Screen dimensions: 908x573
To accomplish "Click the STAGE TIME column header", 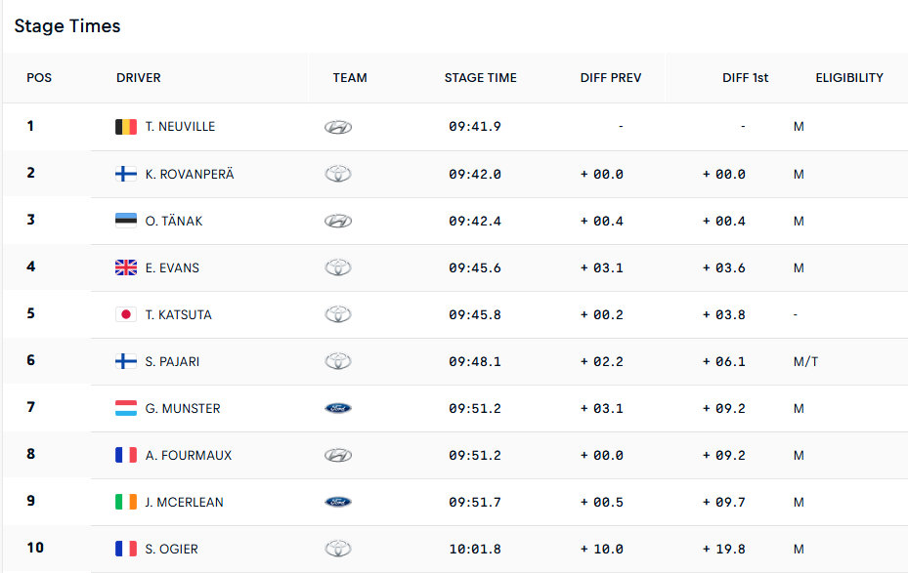I will click(481, 78).
